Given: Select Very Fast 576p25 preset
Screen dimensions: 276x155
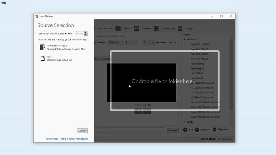Looking at the screenshot, I should pyautogui.click(x=199, y=54).
